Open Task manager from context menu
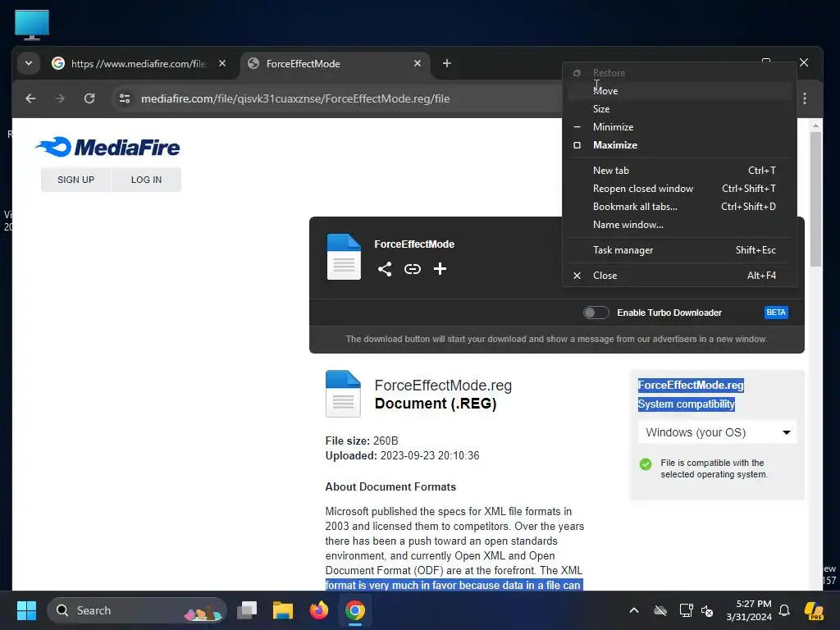840x630 pixels. [679, 250]
